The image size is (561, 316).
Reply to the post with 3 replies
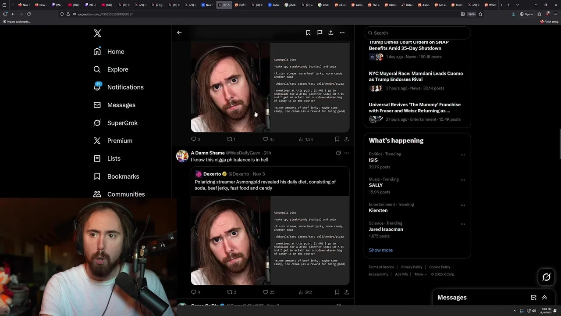point(195,139)
